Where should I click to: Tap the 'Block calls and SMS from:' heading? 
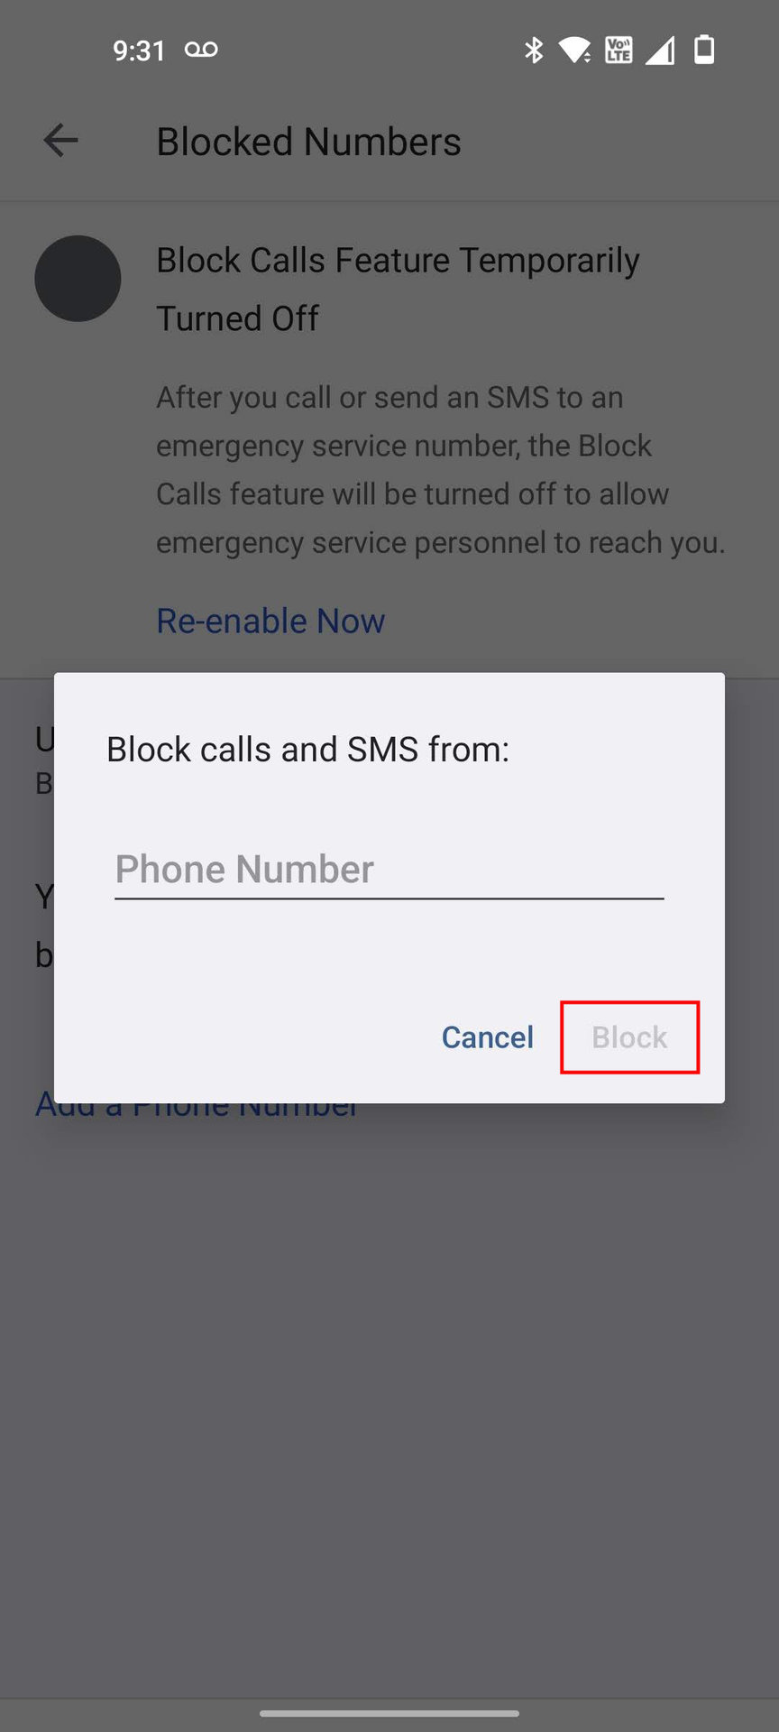(x=307, y=750)
